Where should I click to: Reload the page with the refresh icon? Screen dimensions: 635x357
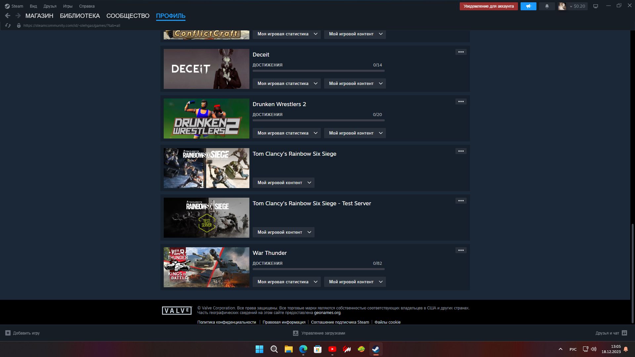click(8, 25)
